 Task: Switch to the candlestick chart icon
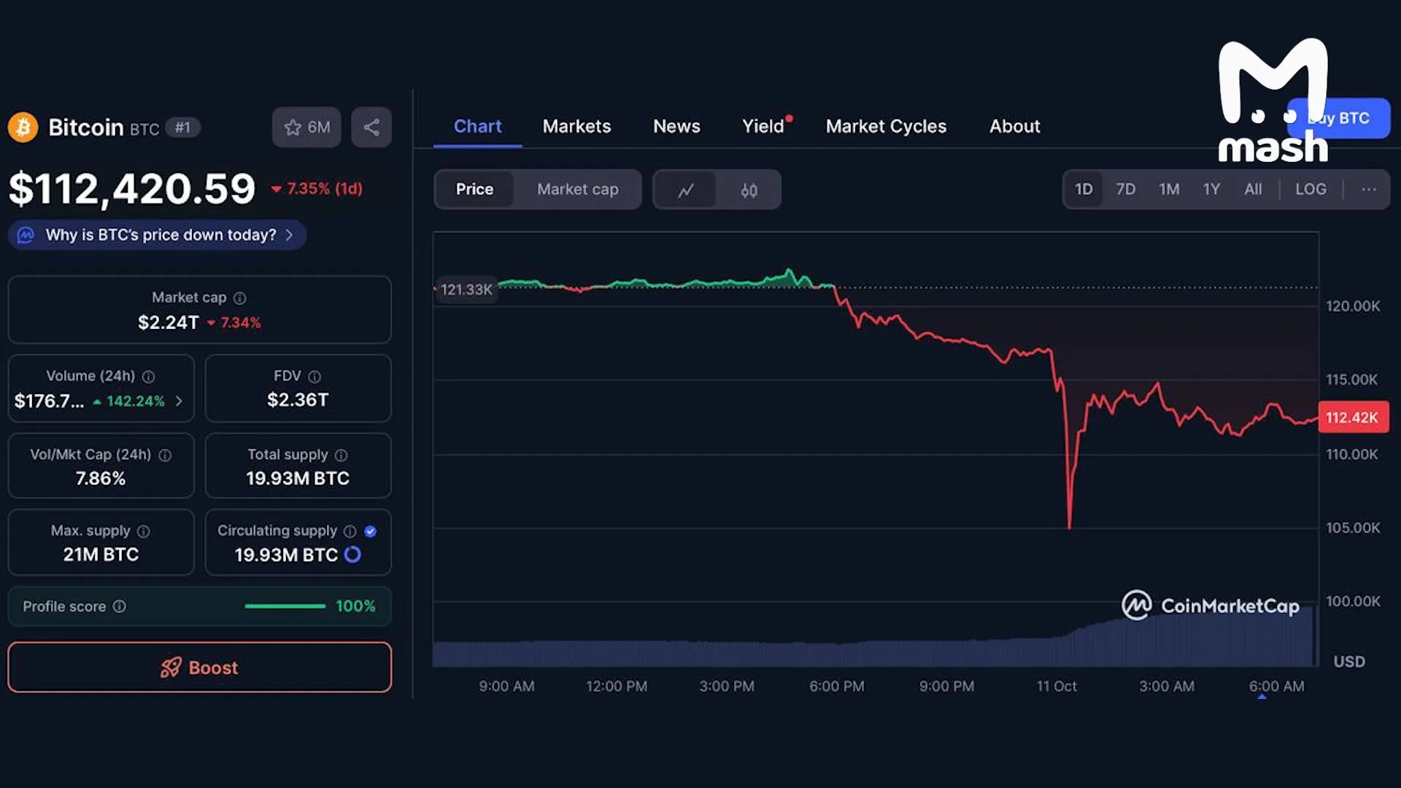749,190
